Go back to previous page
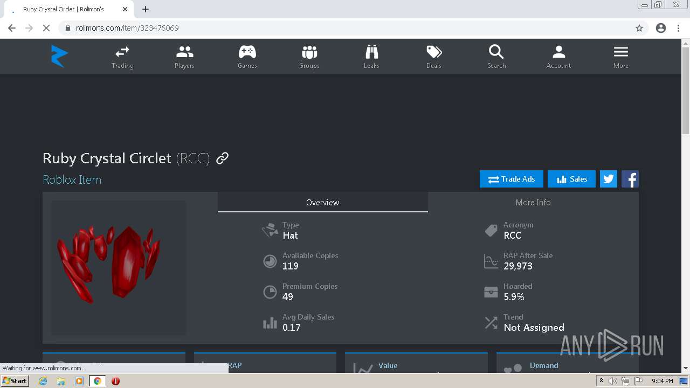The height and width of the screenshot is (388, 690). 12,28
